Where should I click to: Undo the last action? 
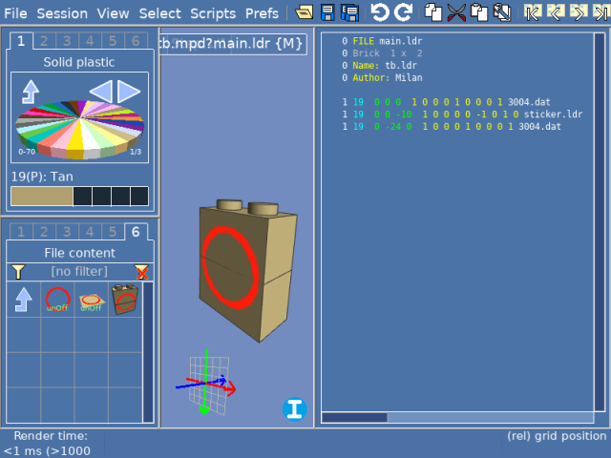coord(380,12)
